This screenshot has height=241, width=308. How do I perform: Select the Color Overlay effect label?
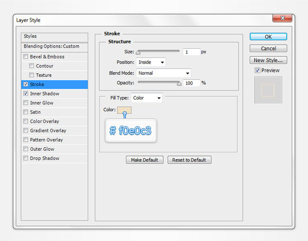click(x=44, y=122)
